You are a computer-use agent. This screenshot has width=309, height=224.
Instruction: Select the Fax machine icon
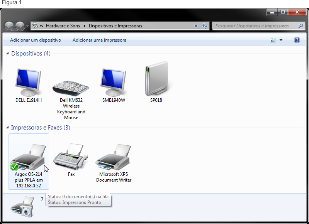click(71, 157)
